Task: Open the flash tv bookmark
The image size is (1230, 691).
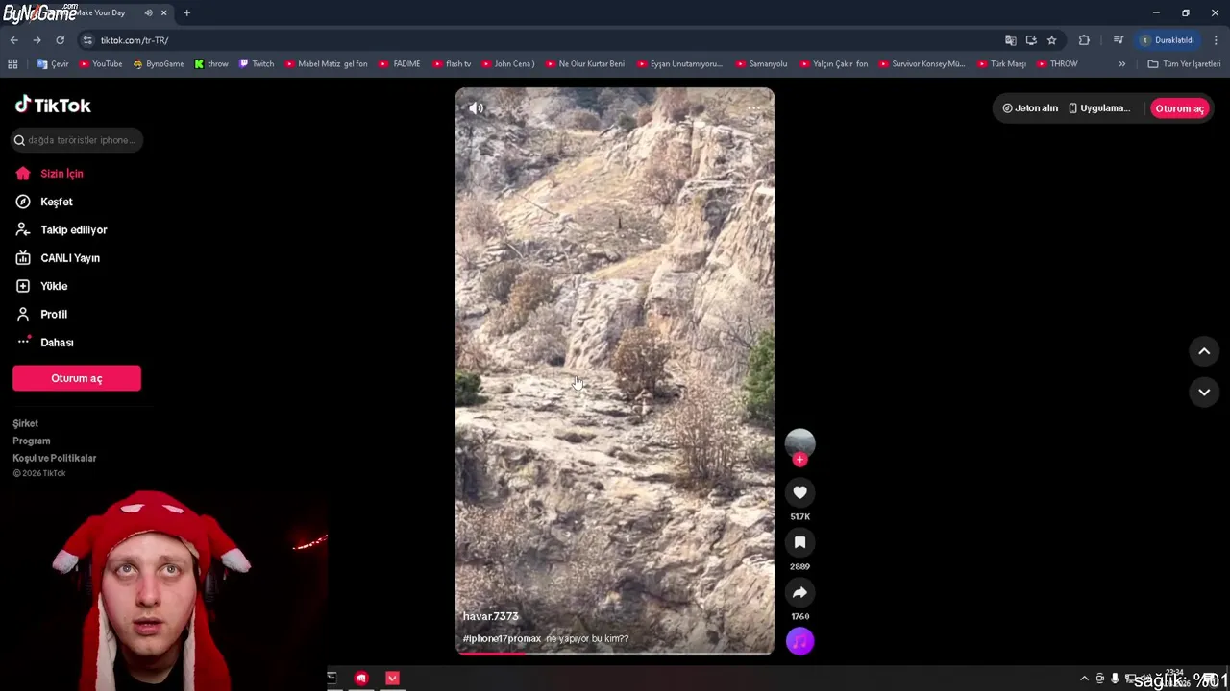Action: click(452, 64)
